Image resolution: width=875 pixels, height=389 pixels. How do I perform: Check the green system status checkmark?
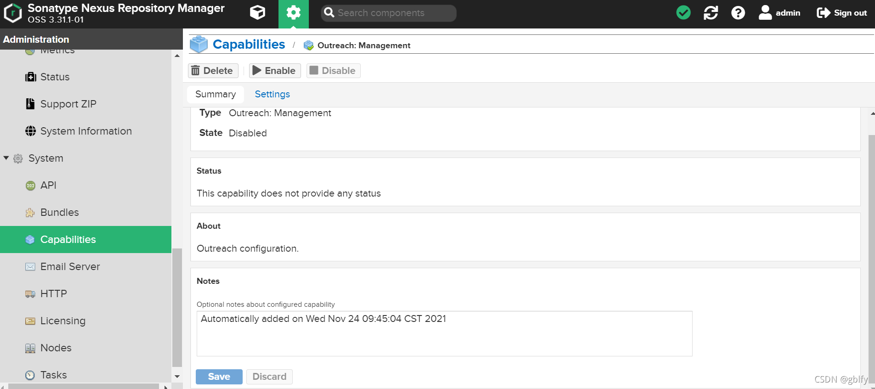click(x=683, y=12)
